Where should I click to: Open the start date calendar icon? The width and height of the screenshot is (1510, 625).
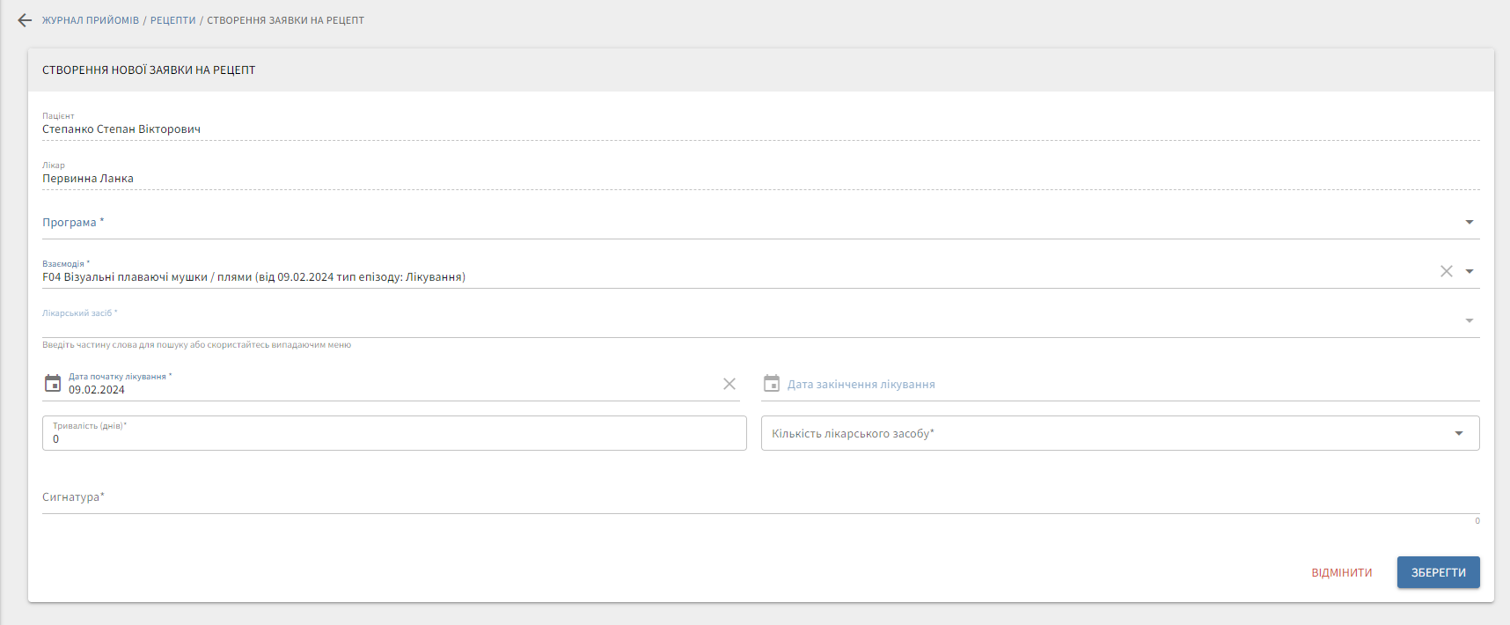click(x=53, y=384)
